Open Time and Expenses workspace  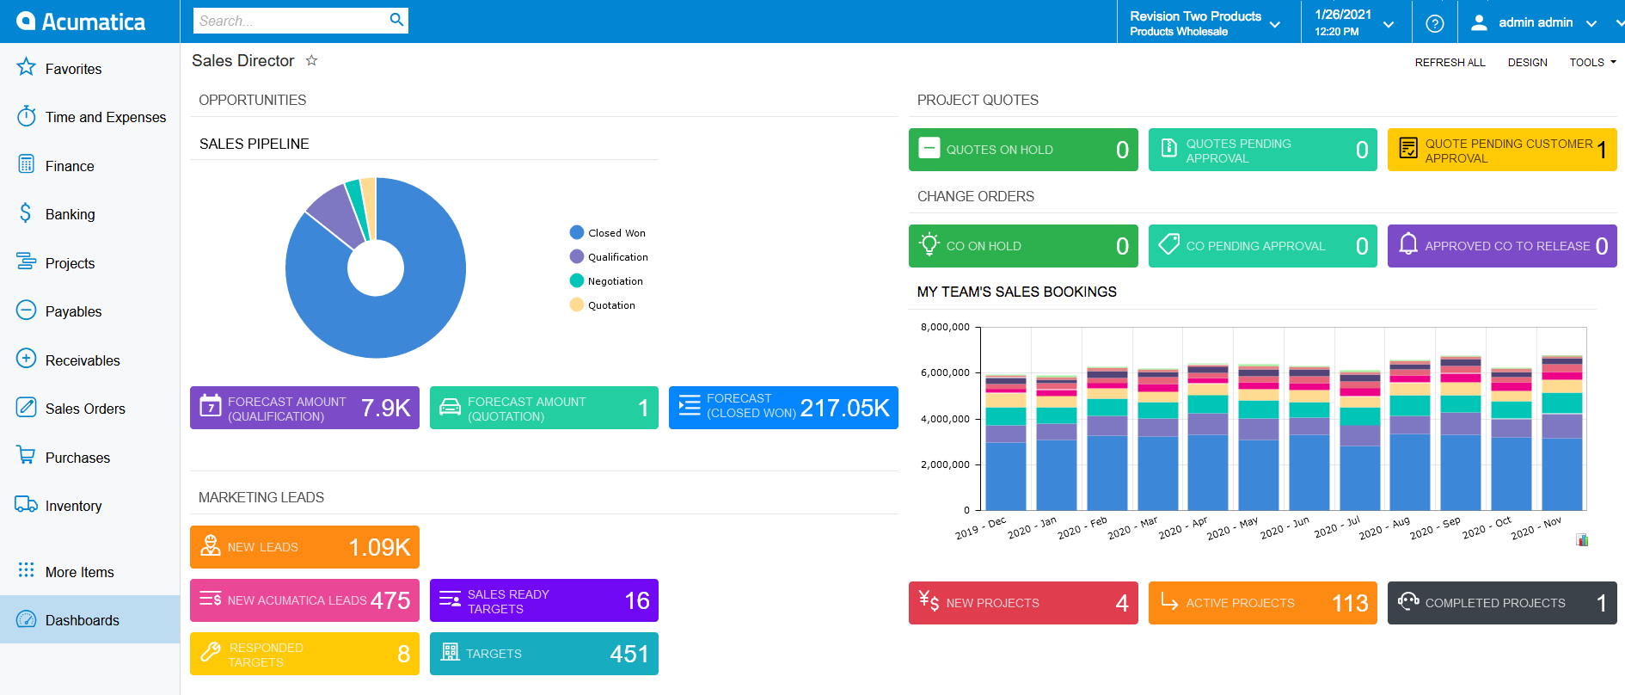click(90, 117)
